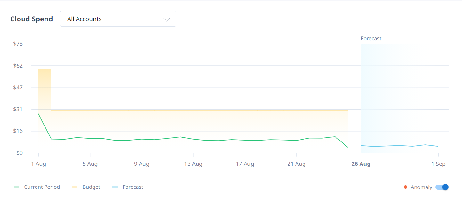
Task: Click the $62 y-axis value
Action: pyautogui.click(x=18, y=66)
